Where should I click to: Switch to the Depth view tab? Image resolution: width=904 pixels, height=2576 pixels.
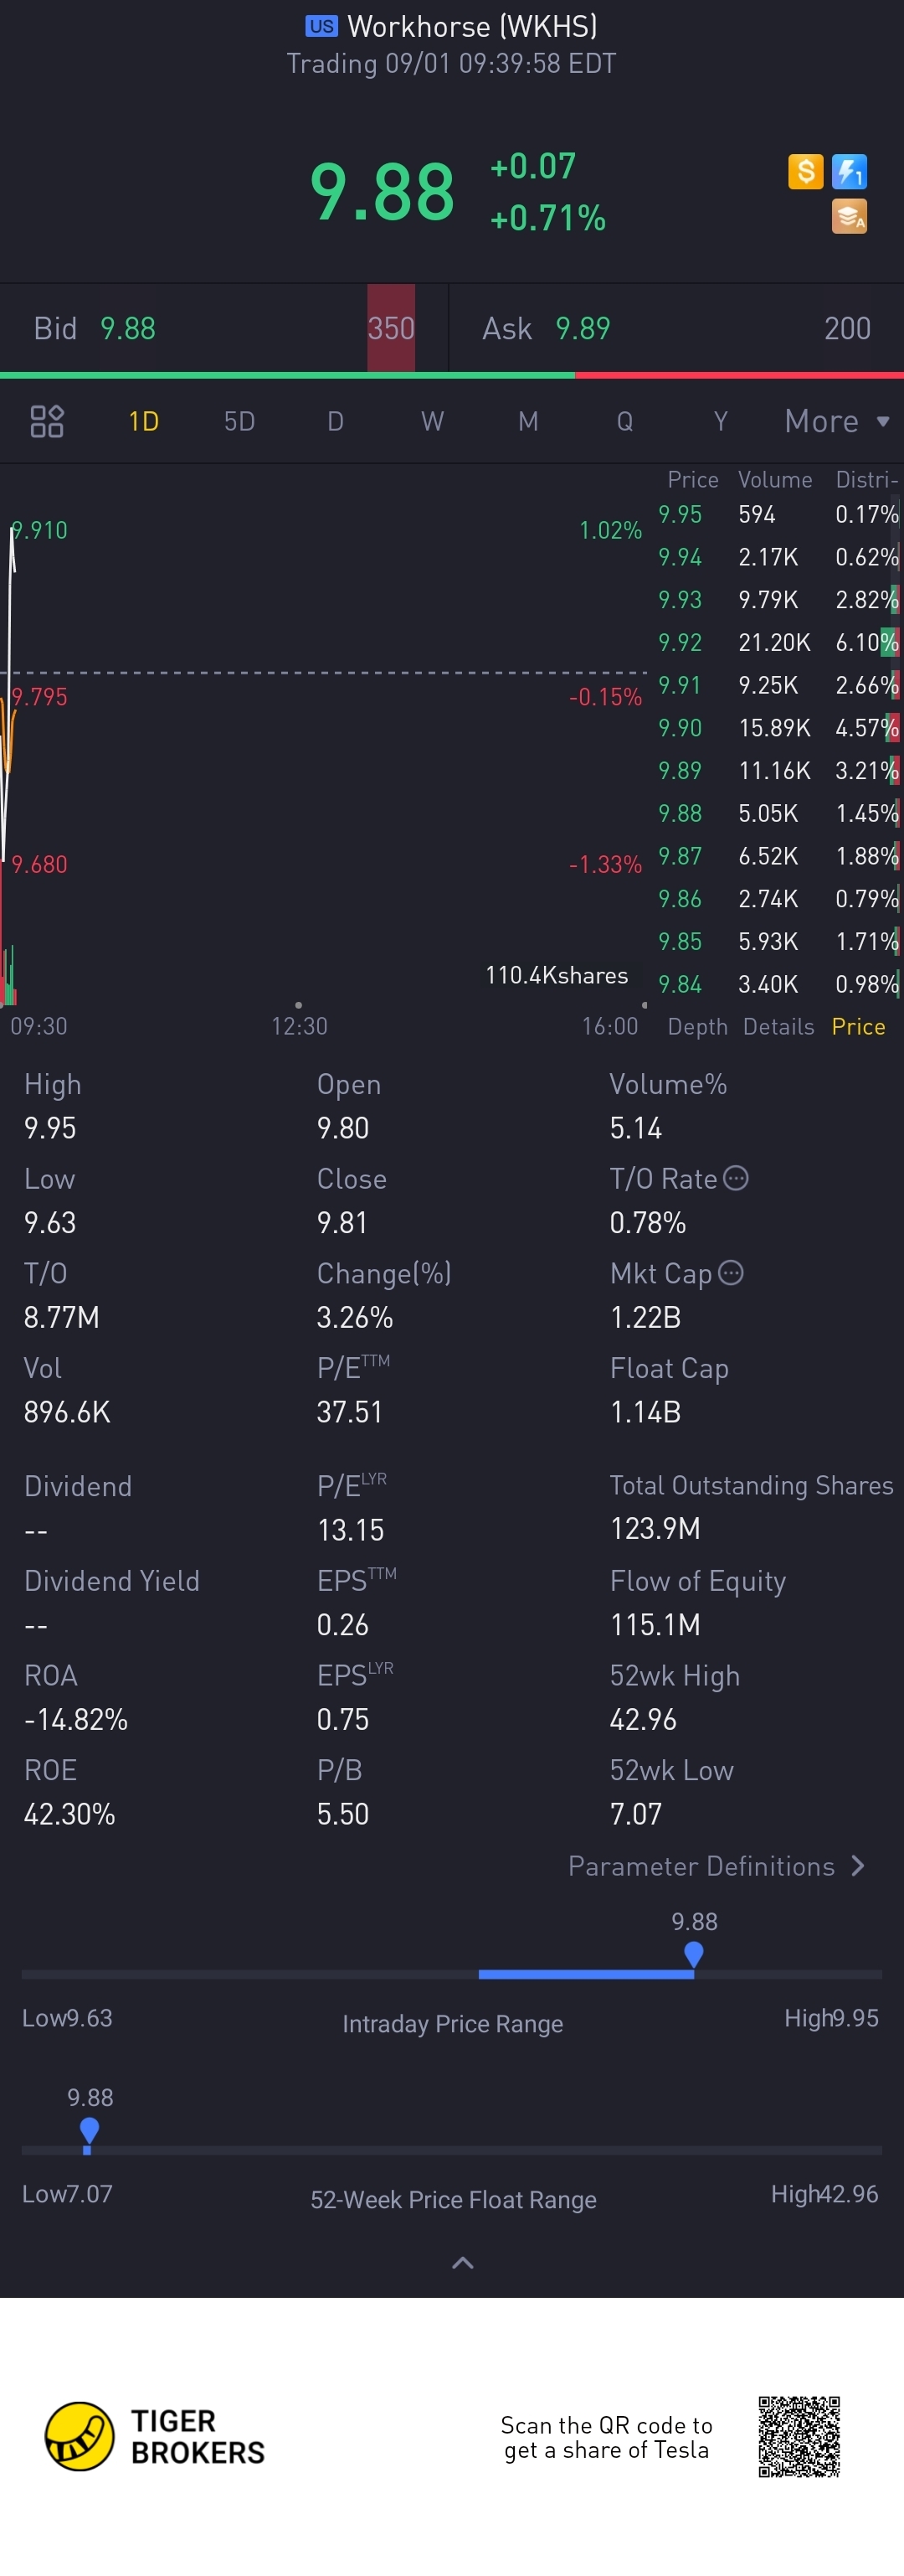[697, 1027]
